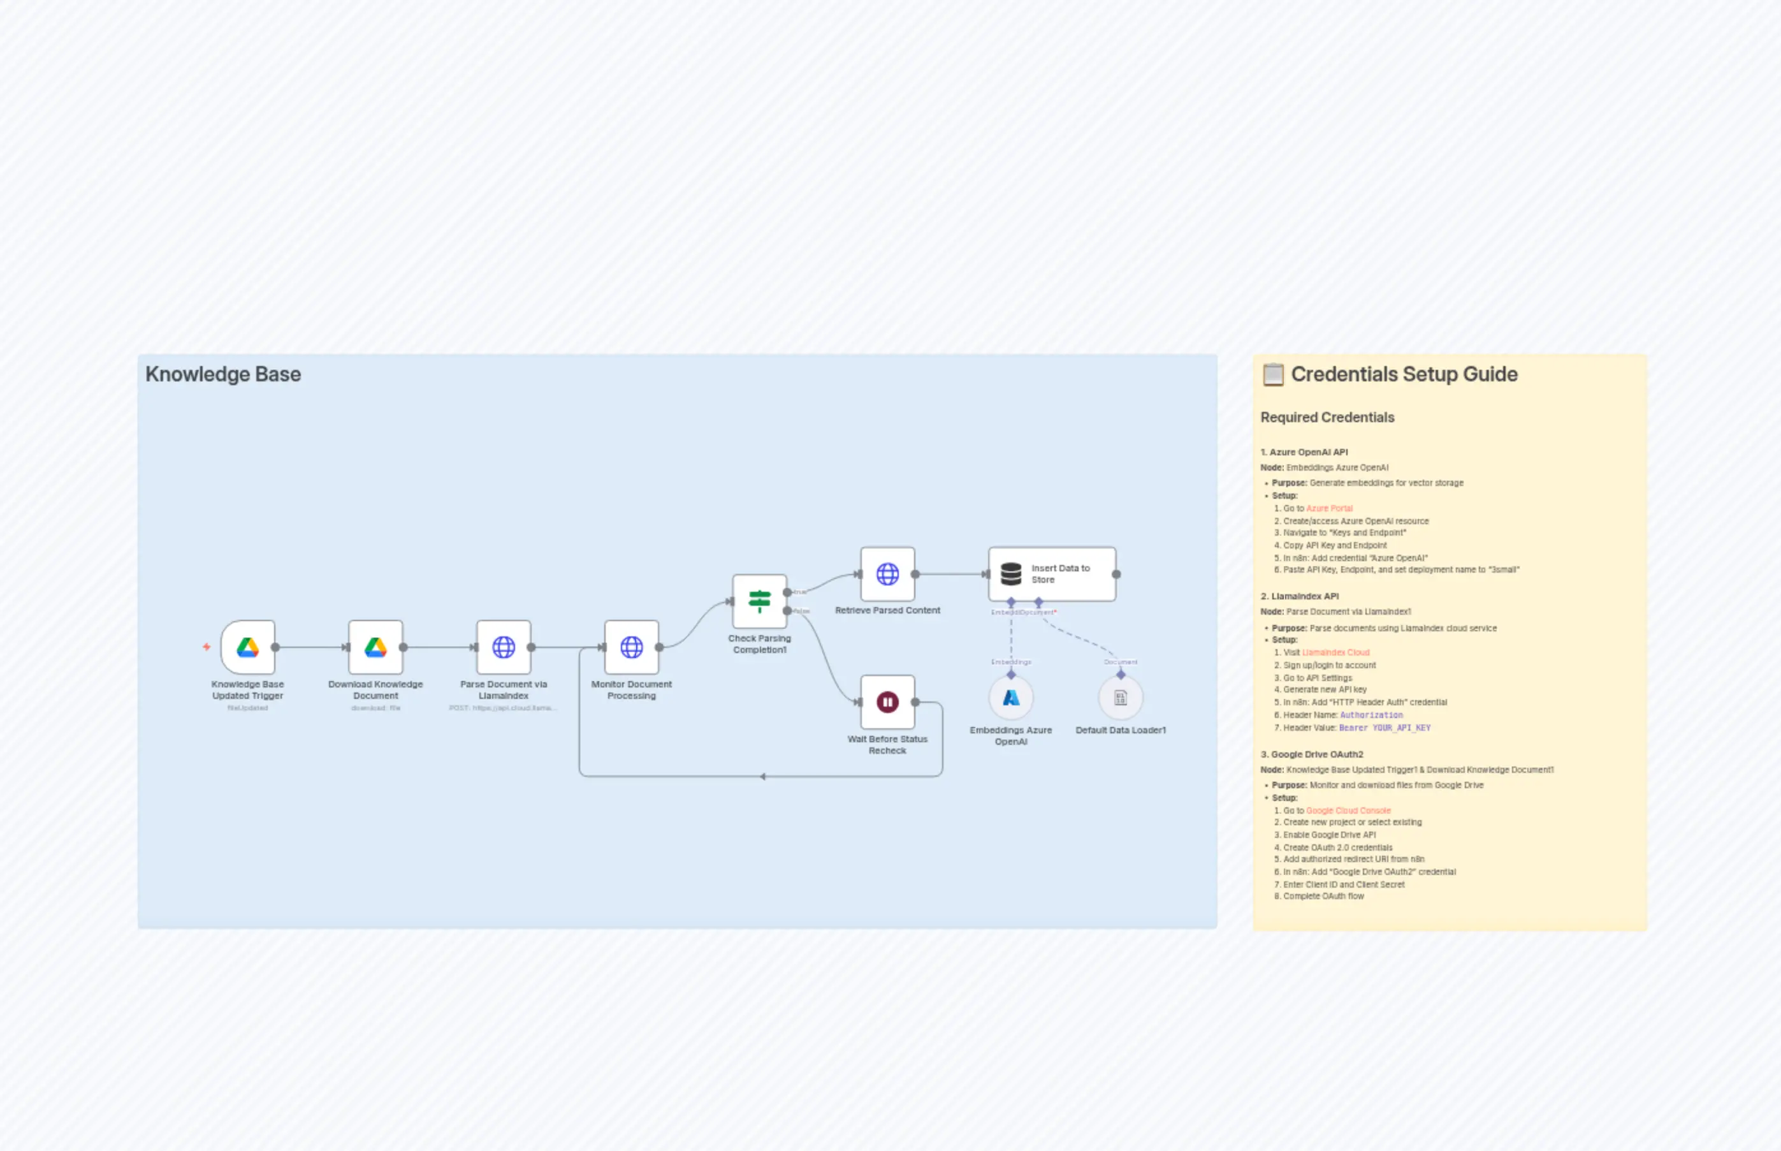The image size is (1781, 1151).
Task: Select the Default Data Loader1 node
Action: pyautogui.click(x=1119, y=696)
